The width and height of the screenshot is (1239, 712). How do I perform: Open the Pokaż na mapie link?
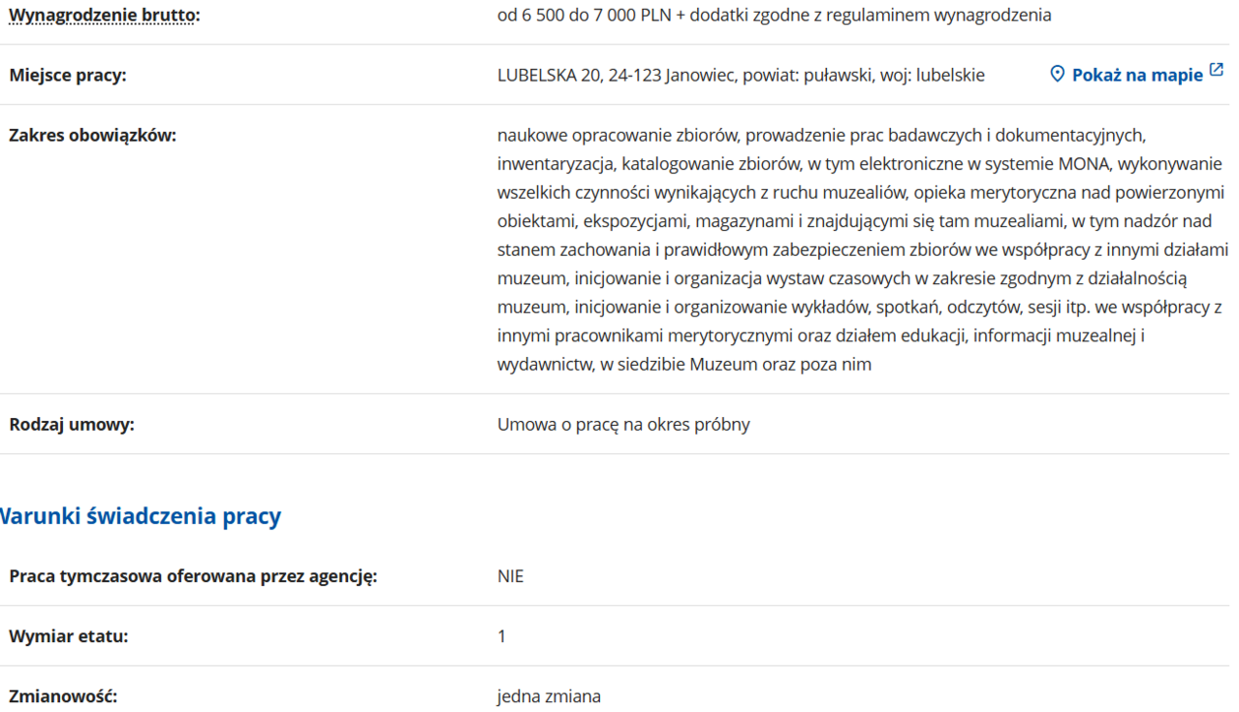coord(1137,76)
